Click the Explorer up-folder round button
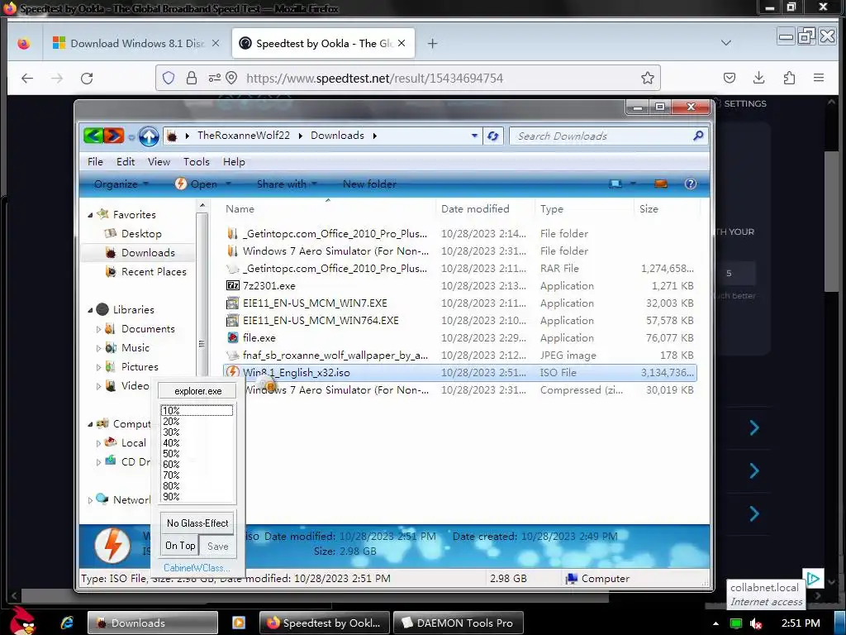 coord(149,136)
